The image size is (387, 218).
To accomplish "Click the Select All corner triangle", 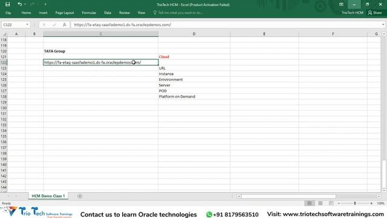I will click(x=4, y=34).
